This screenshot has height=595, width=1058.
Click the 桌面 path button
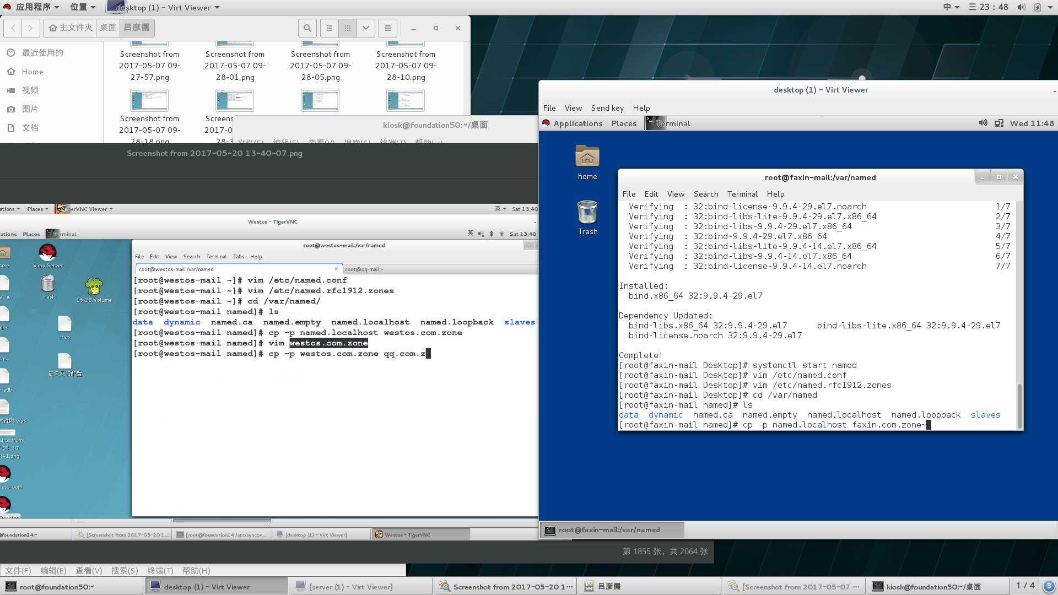108,28
